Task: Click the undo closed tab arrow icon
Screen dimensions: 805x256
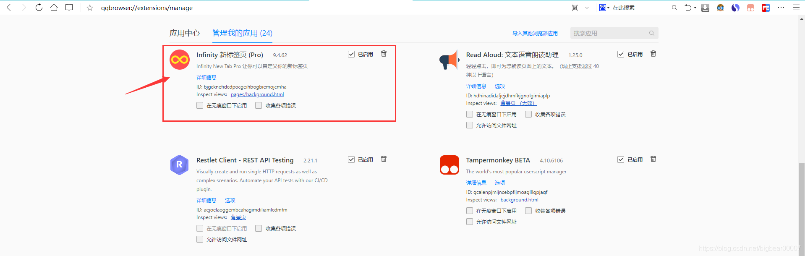Action: coord(688,8)
